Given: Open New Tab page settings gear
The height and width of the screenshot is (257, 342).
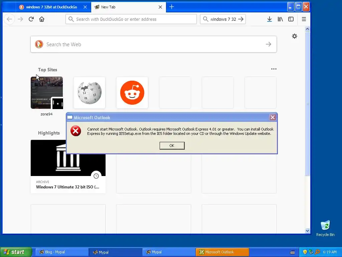Looking at the screenshot, I should click(x=295, y=36).
